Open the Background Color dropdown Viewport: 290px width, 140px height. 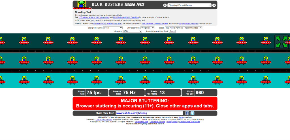click(x=113, y=28)
